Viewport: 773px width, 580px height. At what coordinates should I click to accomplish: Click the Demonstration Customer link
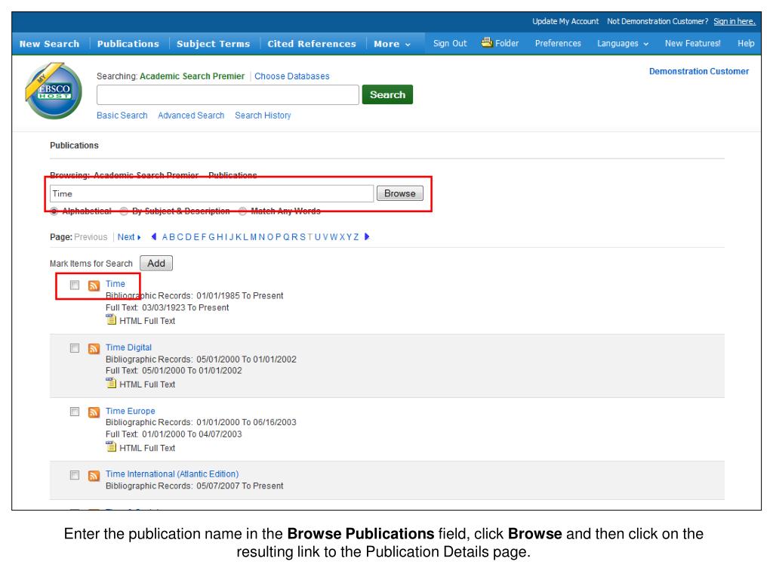698,72
